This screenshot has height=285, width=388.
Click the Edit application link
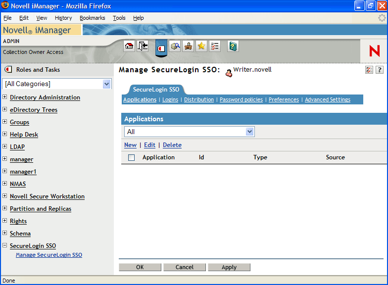149,145
